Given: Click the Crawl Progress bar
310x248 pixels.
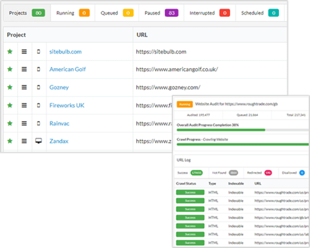Looking at the screenshot, I should pos(242,145).
